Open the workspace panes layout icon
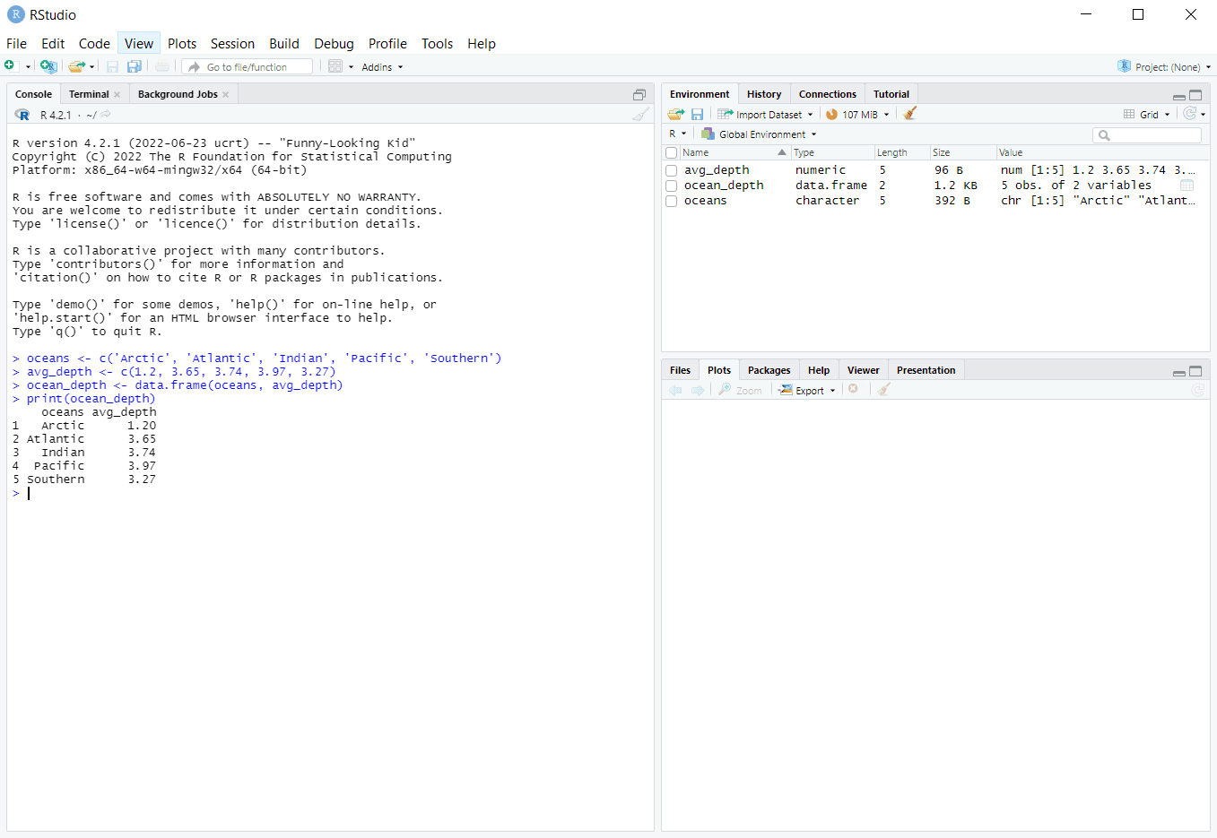The width and height of the screenshot is (1217, 838). tap(335, 66)
